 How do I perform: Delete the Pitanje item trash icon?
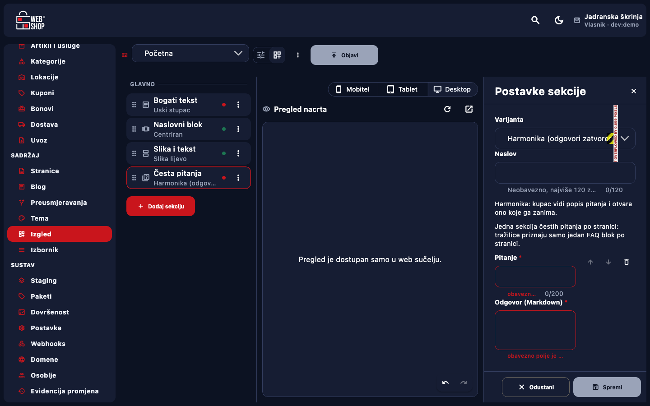(627, 262)
